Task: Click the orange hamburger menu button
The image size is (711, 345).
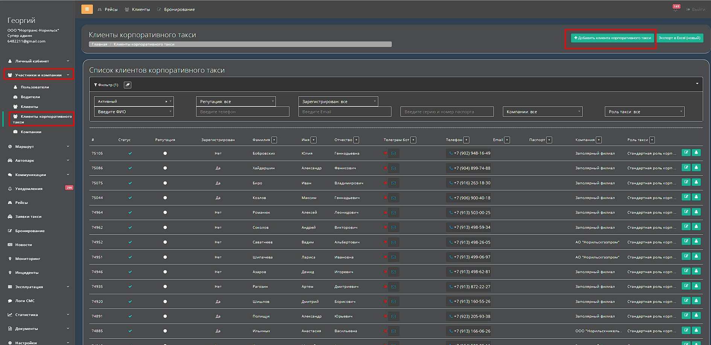Action: pos(87,9)
